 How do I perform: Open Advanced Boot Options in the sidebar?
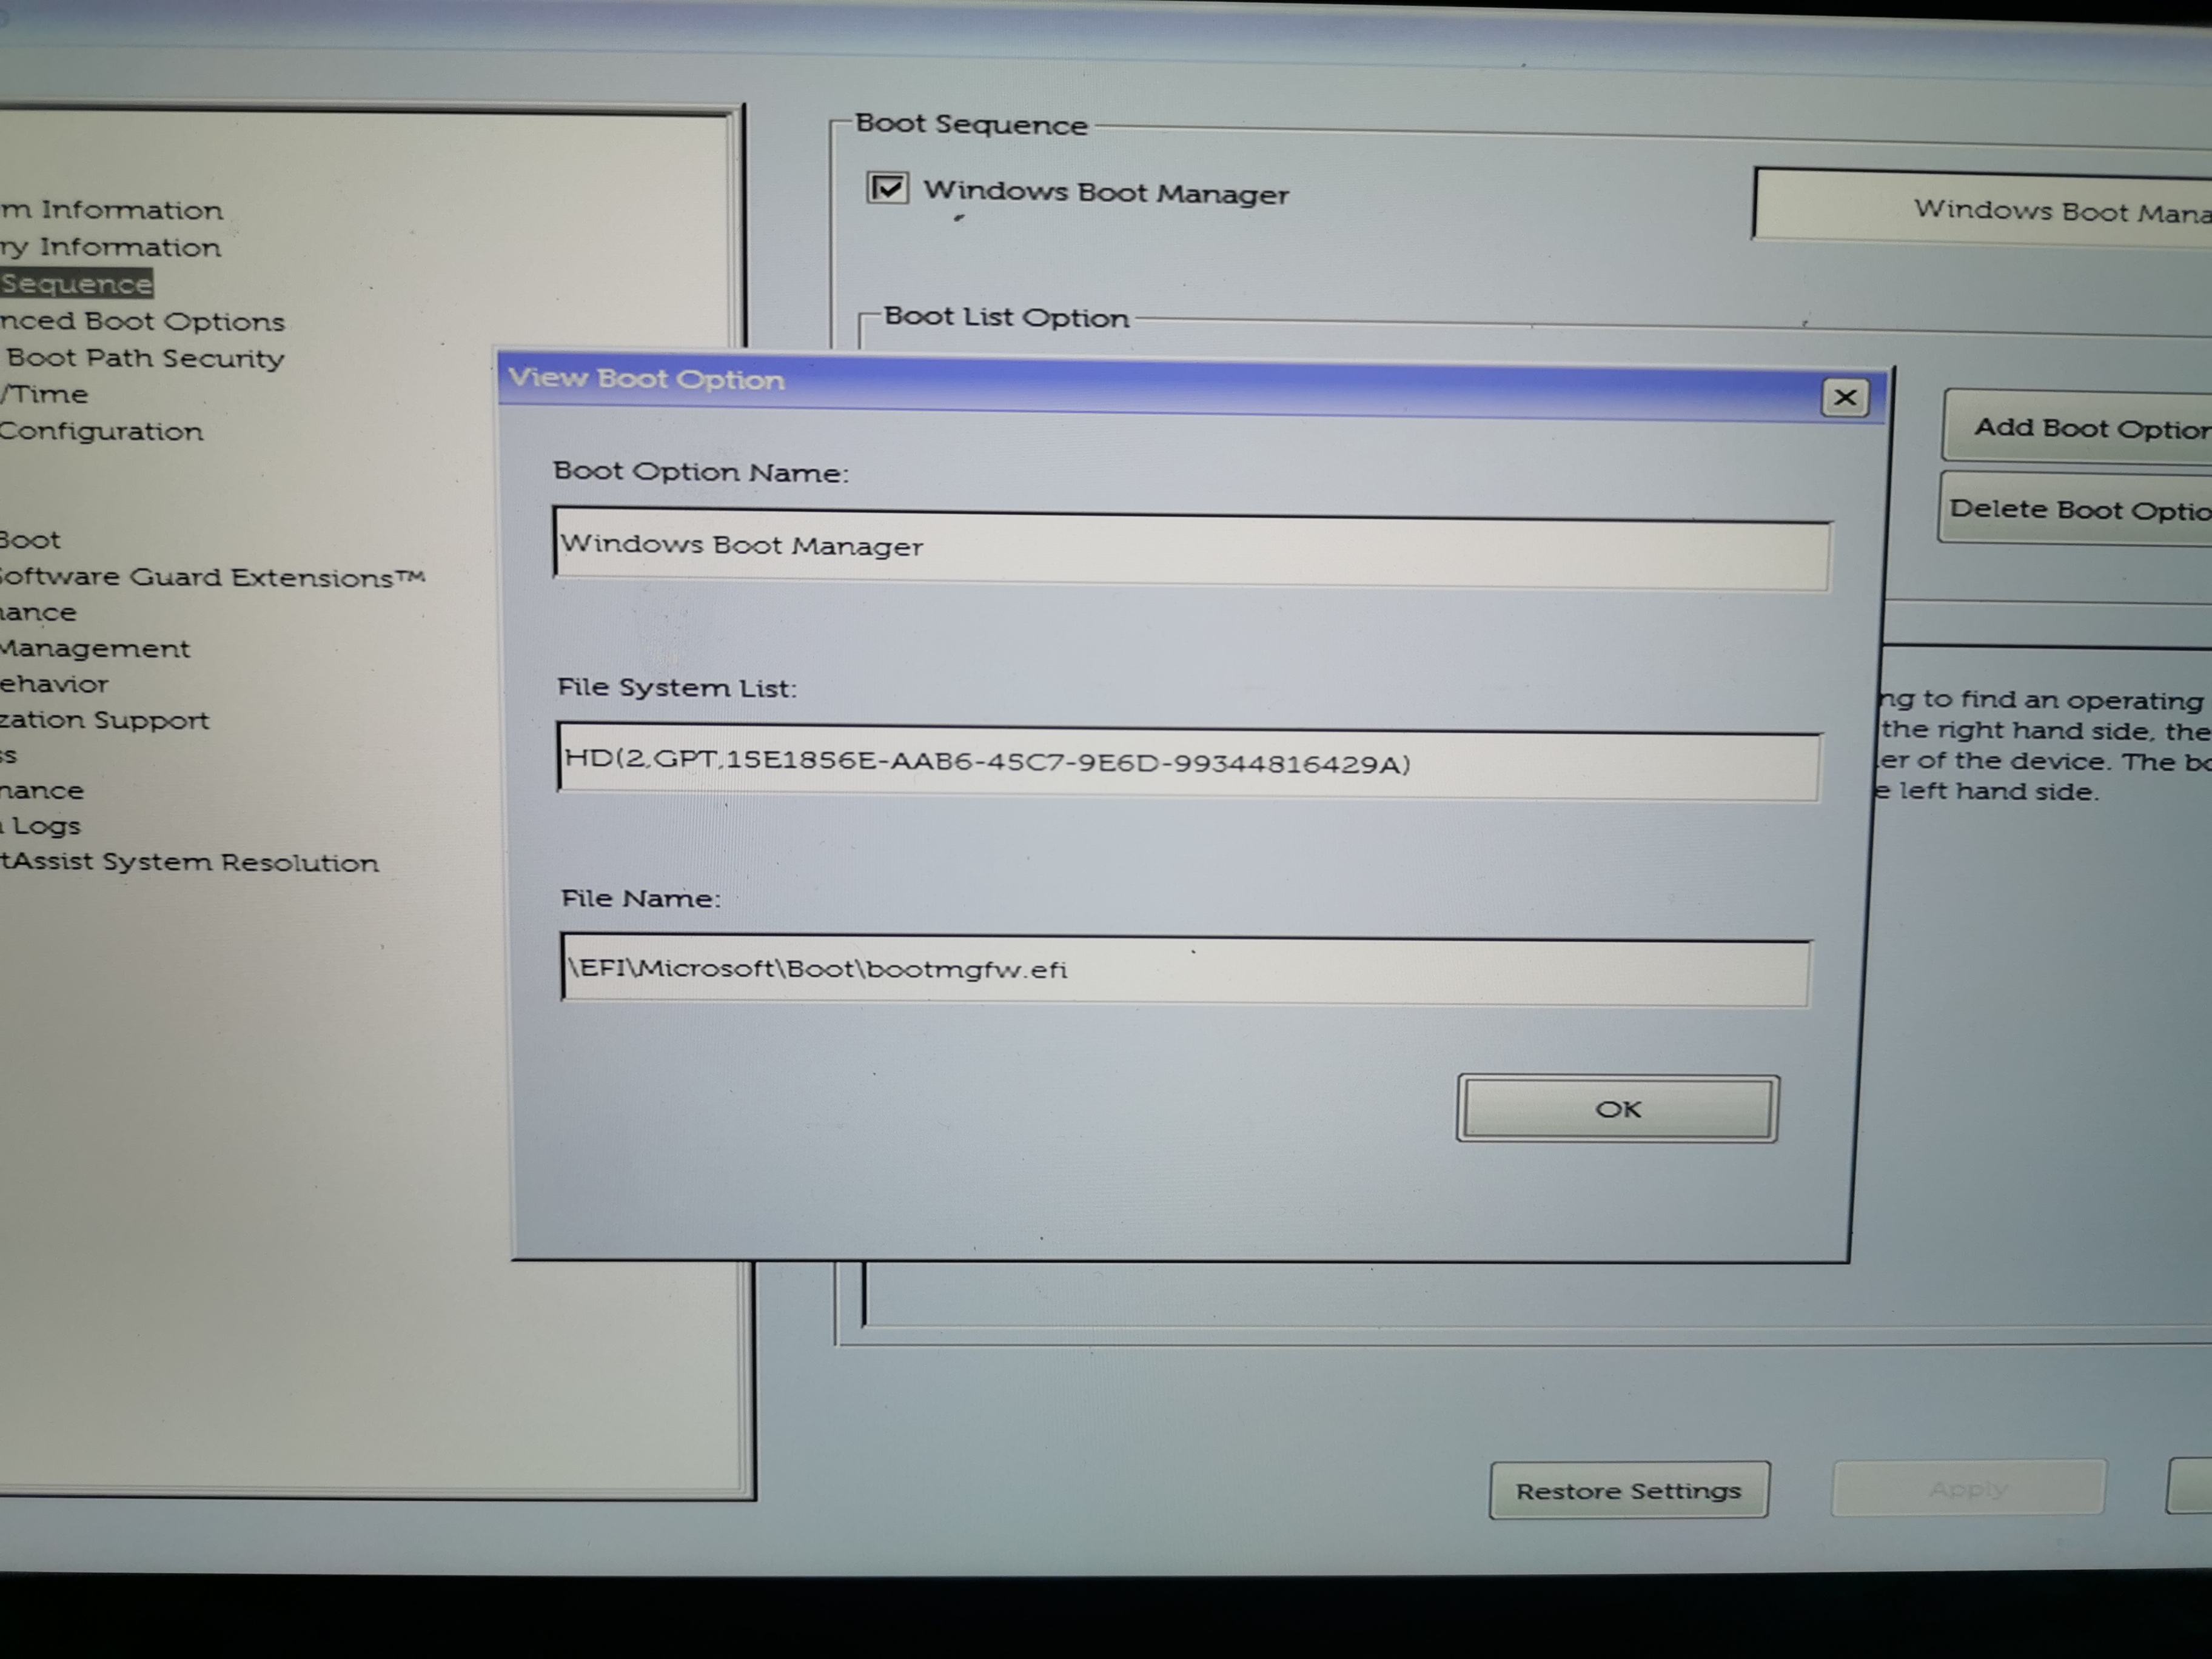click(x=142, y=321)
